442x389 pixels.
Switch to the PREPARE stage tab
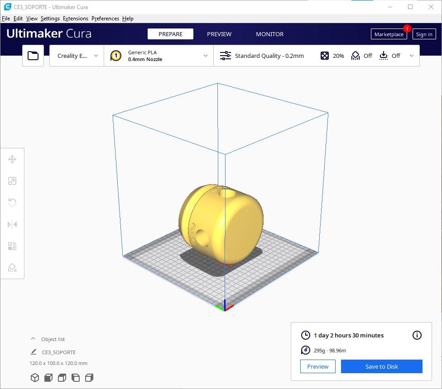pos(171,34)
